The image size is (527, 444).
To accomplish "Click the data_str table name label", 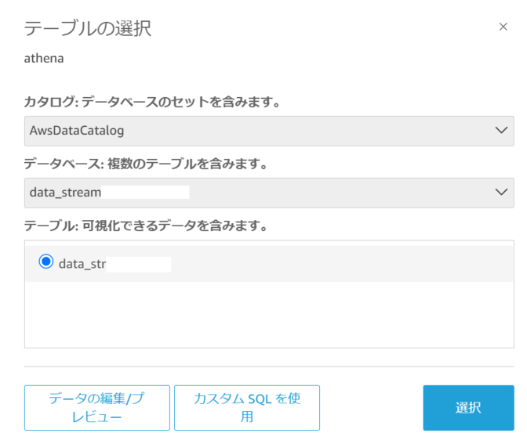I will (x=82, y=264).
